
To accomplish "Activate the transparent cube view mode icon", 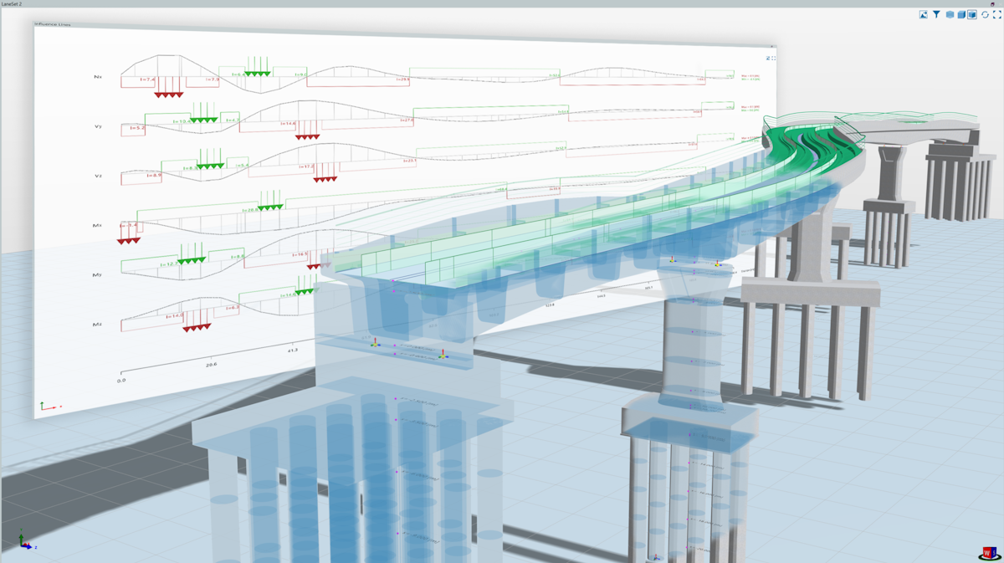I will tap(950, 14).
